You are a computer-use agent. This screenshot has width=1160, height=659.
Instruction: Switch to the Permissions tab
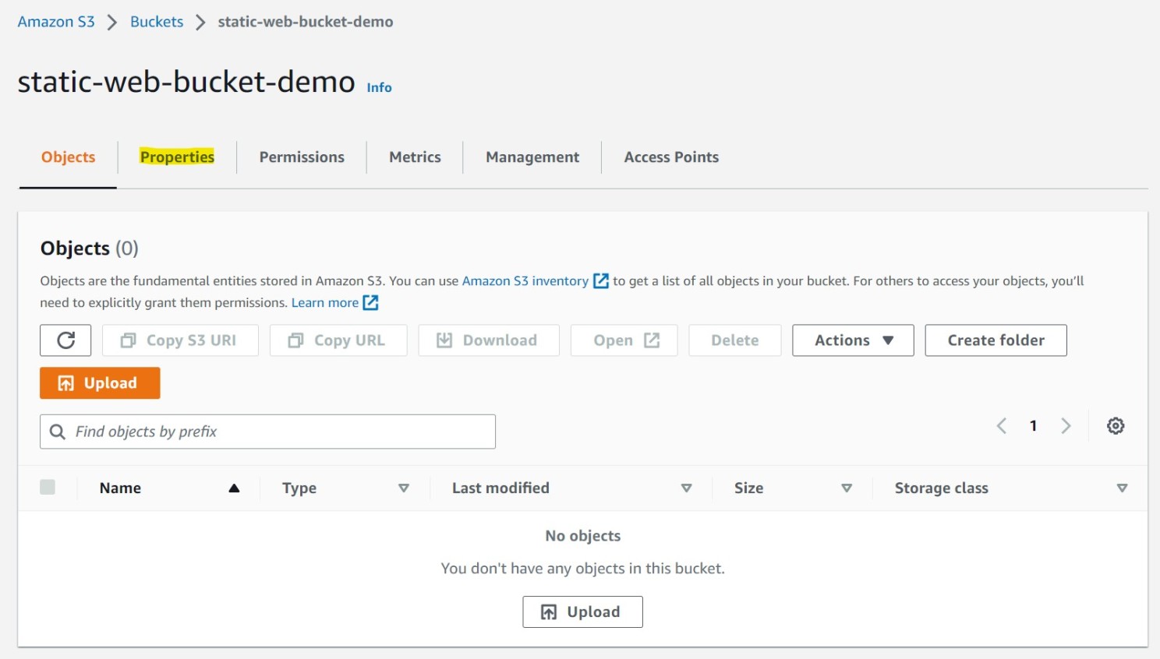pyautogui.click(x=302, y=157)
